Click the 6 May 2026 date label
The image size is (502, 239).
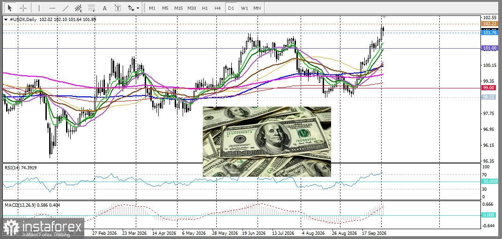coord(193,233)
